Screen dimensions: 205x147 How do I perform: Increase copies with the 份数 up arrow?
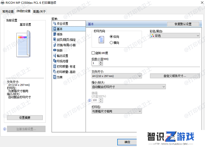pyautogui.click(x=101, y=62)
